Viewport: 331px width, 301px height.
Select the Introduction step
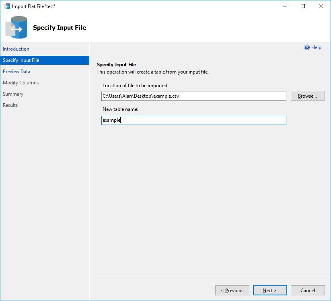click(16, 49)
